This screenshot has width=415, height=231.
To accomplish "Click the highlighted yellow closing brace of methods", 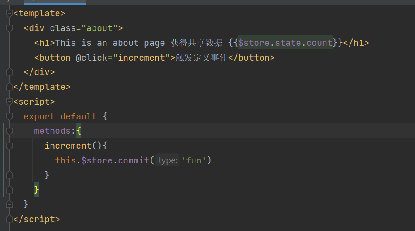I will 37,190.
